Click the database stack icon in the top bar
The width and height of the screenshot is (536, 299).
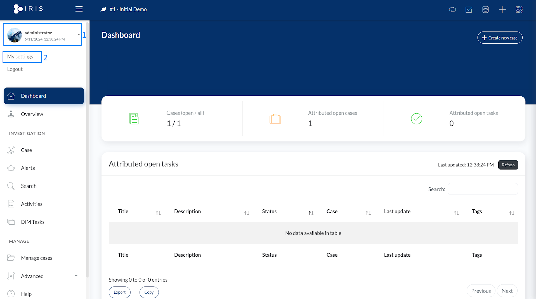pyautogui.click(x=485, y=10)
